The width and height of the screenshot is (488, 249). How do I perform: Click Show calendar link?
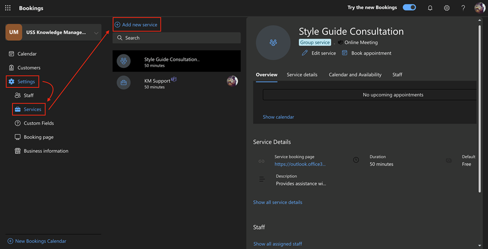point(278,117)
